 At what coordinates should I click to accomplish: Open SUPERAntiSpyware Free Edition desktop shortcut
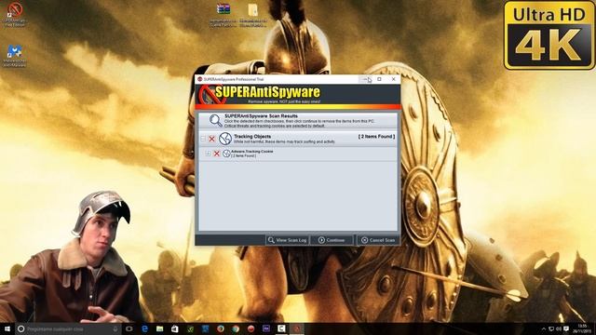15,14
